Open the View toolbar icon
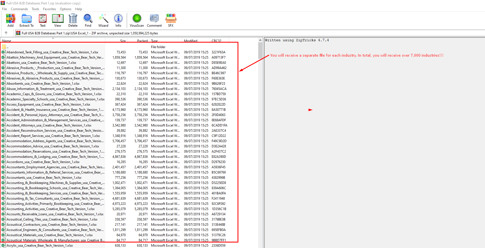 point(58,20)
